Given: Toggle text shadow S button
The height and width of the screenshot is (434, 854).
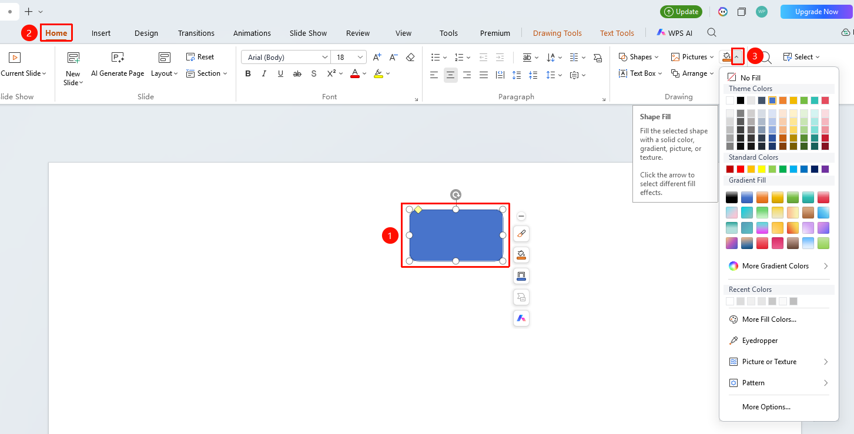Looking at the screenshot, I should click(314, 73).
